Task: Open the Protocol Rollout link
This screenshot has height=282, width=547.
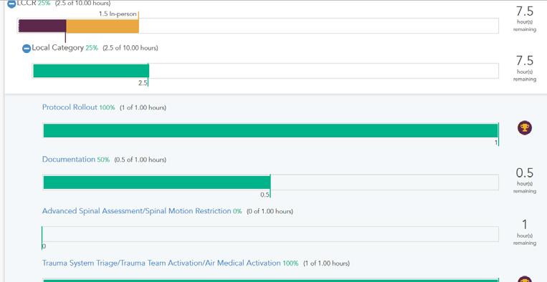Action: [x=70, y=107]
